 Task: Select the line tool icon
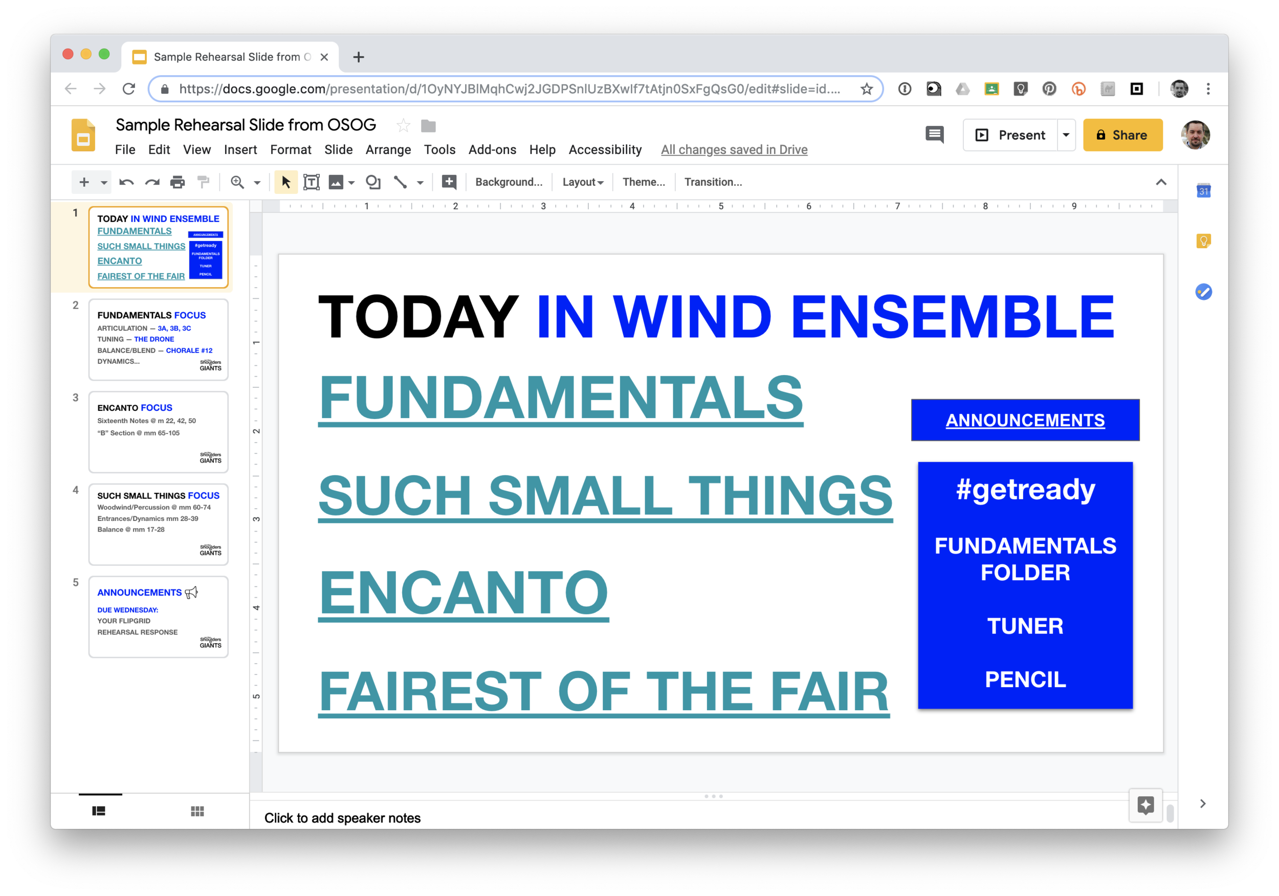(401, 182)
